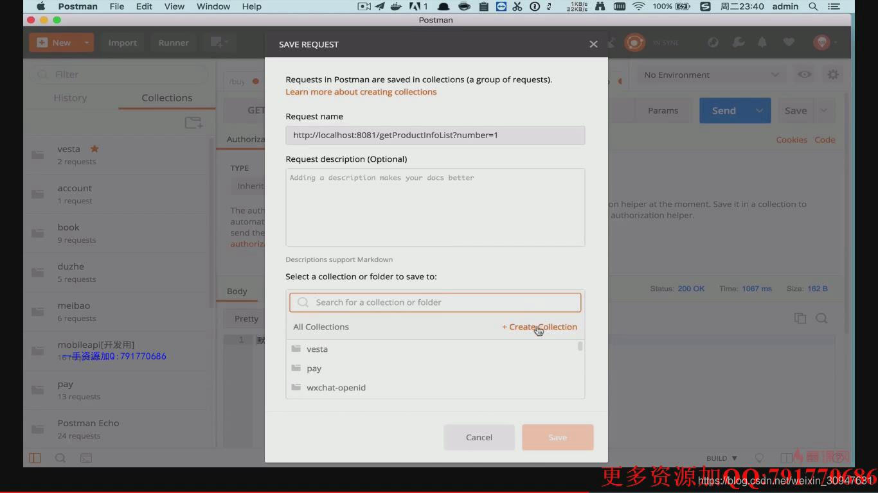878x493 pixels.
Task: Click the 'Search for a collection or folder' box
Action: pyautogui.click(x=435, y=302)
